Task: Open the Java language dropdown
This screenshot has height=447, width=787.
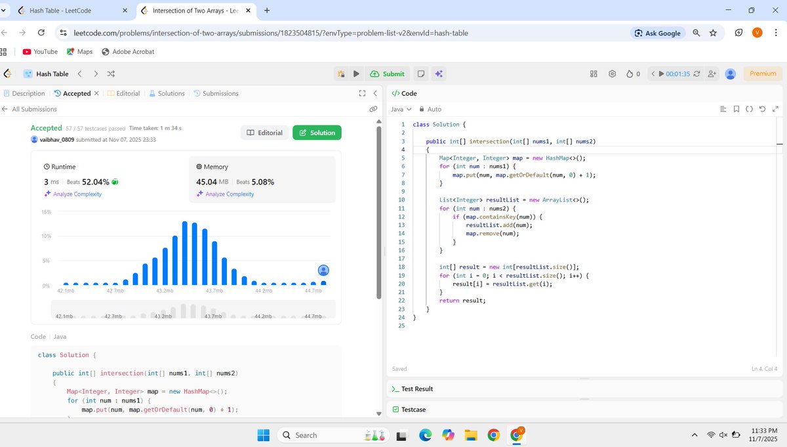Action: click(x=401, y=109)
